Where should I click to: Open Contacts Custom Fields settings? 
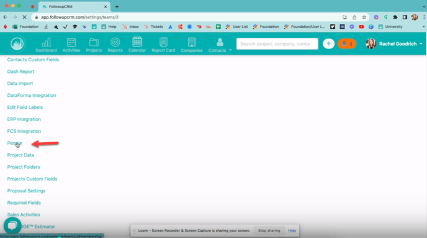(33, 59)
